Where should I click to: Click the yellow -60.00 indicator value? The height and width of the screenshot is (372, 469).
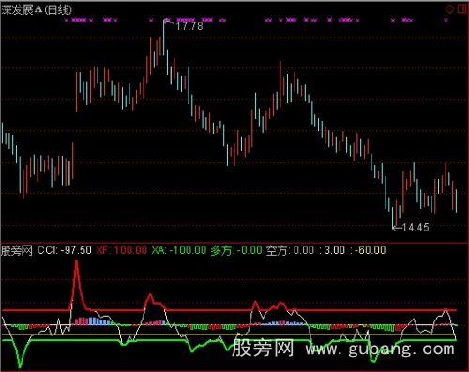tap(370, 250)
